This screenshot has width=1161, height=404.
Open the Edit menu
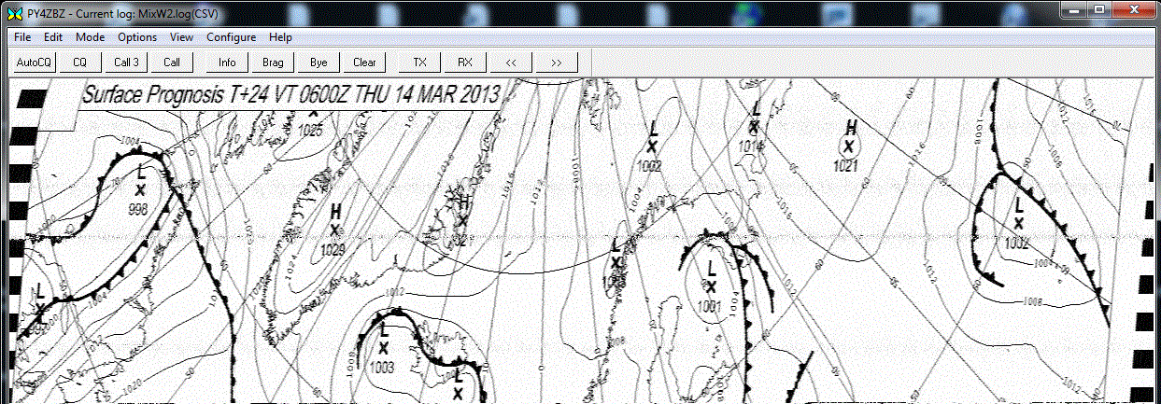coord(52,37)
